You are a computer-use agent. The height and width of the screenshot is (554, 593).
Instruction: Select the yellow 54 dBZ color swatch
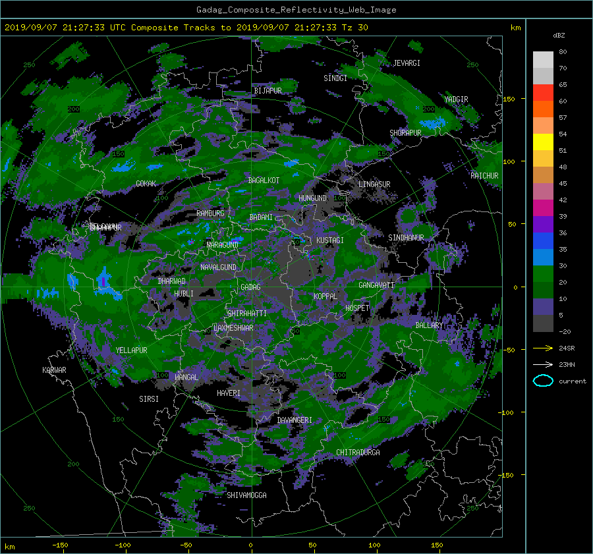pos(543,142)
